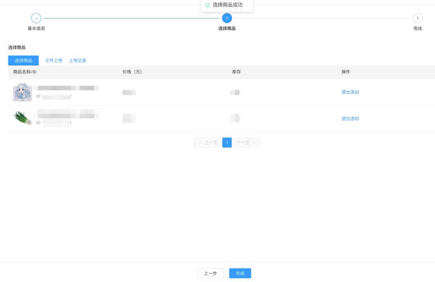Click the step 2 circle indicator
This screenshot has width=435, height=282.
click(227, 18)
